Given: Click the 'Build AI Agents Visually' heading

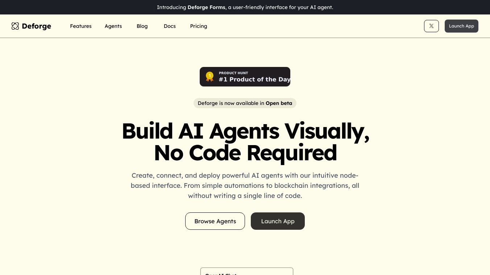Looking at the screenshot, I should pos(245,141).
